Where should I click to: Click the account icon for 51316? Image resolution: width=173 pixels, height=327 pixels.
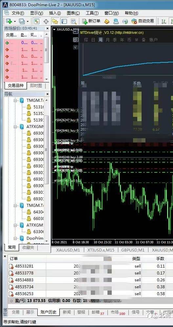click(x=29, y=107)
